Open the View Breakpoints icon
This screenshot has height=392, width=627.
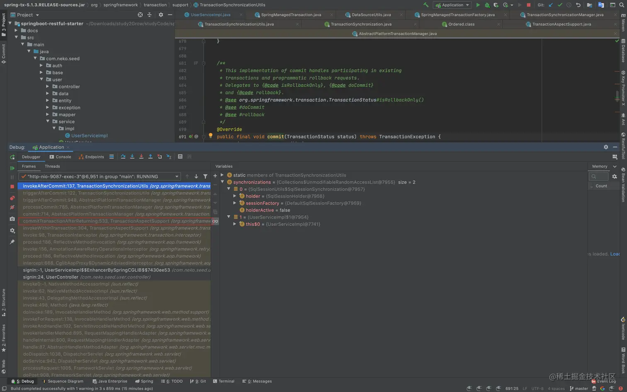click(12, 198)
